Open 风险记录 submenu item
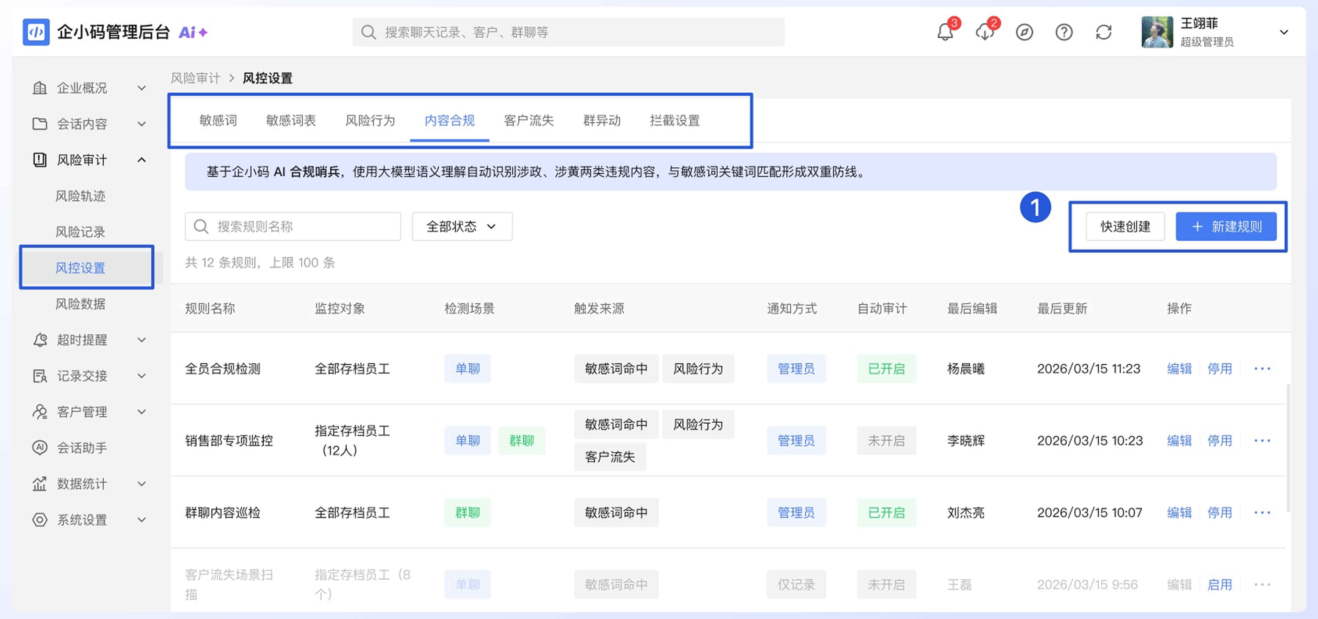This screenshot has width=1318, height=619. 80,232
